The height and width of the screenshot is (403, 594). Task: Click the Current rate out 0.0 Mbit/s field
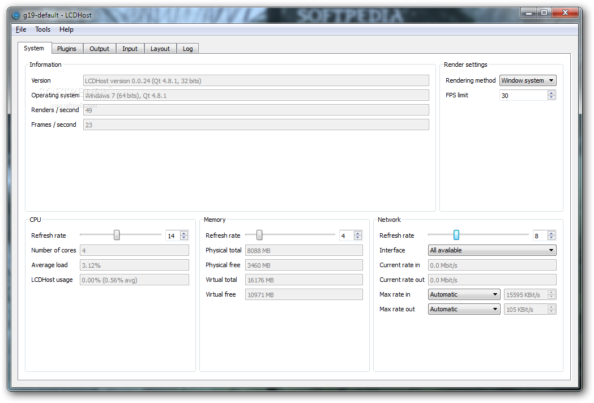[492, 280]
